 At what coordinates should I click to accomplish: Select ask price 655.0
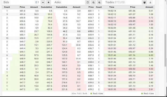click(91, 31)
